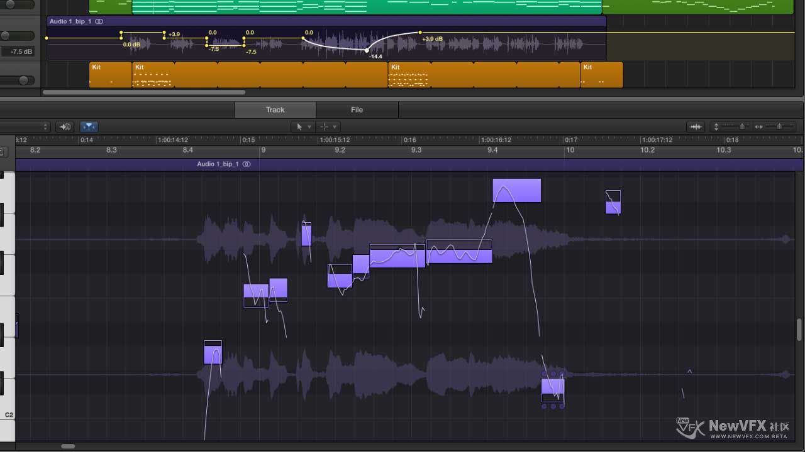Select the highest pitch note near 9.4
The image size is (805, 452).
point(517,191)
